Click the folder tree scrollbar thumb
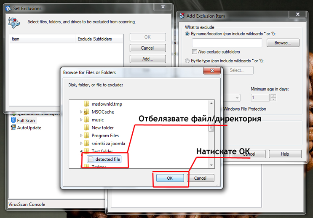 click(211, 127)
